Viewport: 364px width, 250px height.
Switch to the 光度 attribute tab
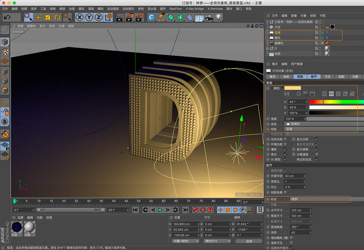pyautogui.click(x=355, y=77)
